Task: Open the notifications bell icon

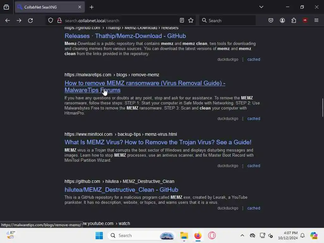Action: point(302,235)
